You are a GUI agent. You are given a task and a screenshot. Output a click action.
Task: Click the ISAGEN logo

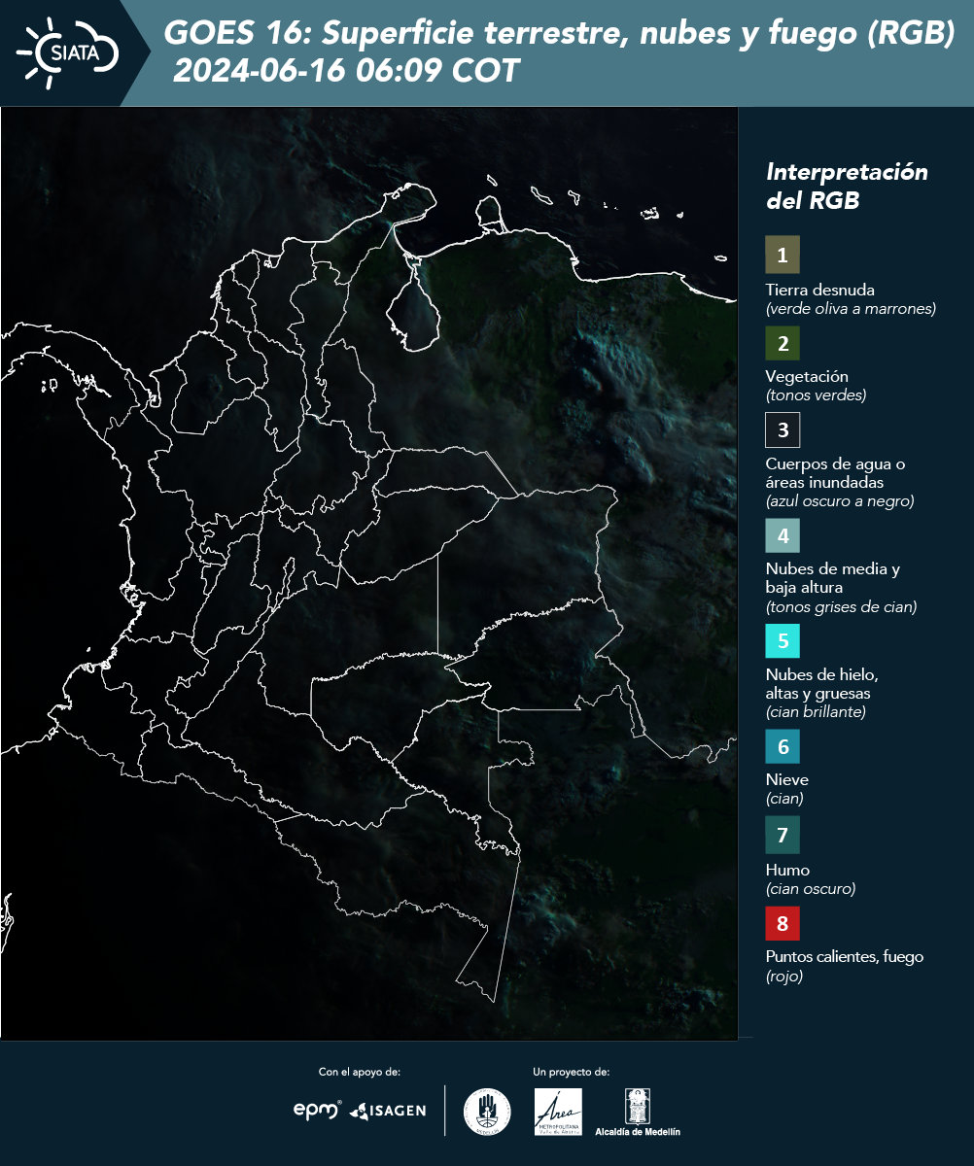(x=387, y=1111)
